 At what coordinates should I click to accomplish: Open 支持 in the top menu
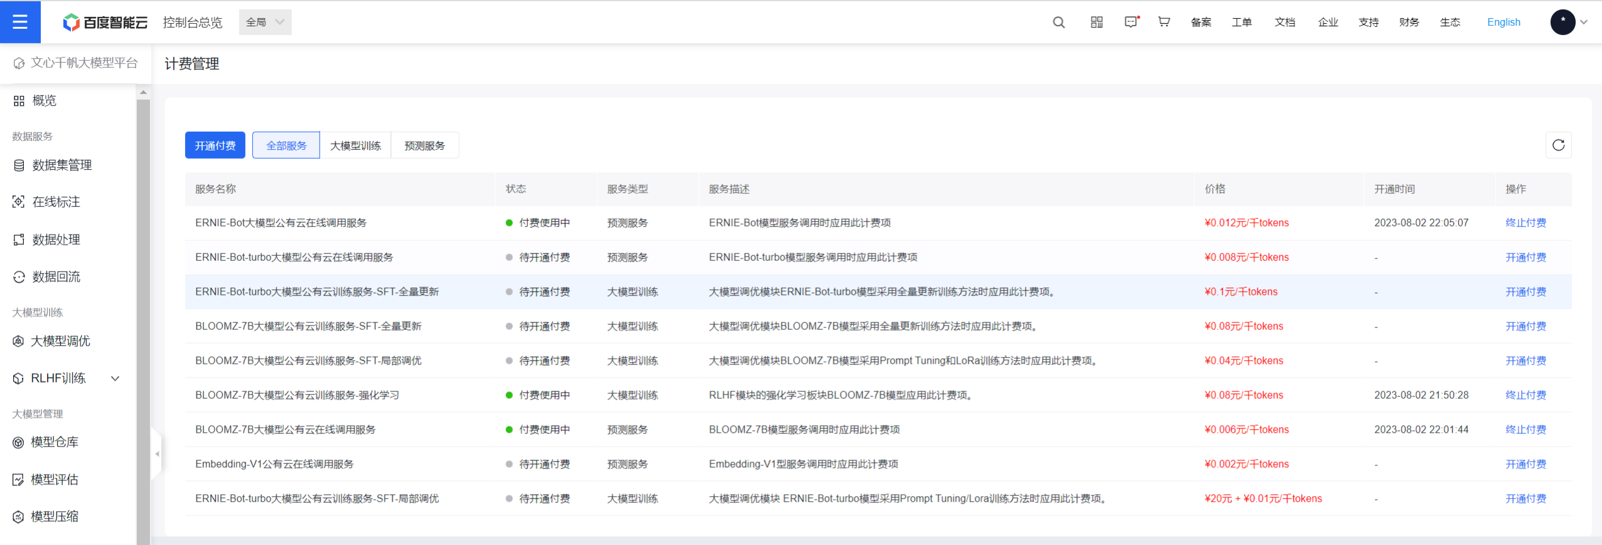point(1368,22)
